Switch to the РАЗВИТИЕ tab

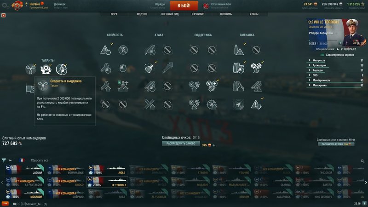(x=198, y=14)
